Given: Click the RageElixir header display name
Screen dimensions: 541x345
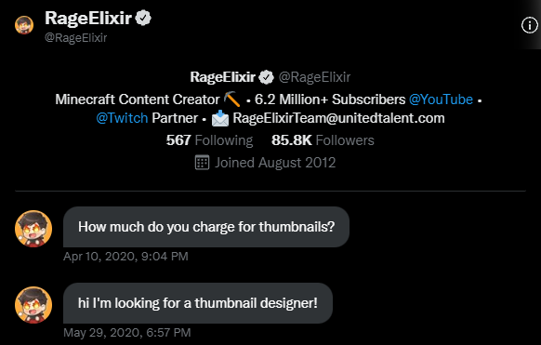Looking at the screenshot, I should [x=88, y=18].
